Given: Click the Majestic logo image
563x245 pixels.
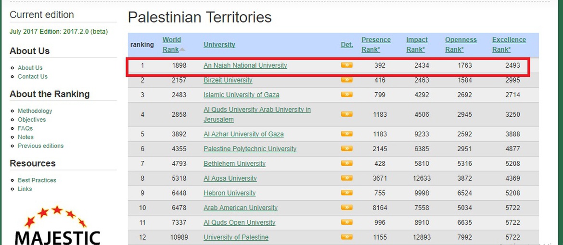Looking at the screenshot, I should coord(57,225).
